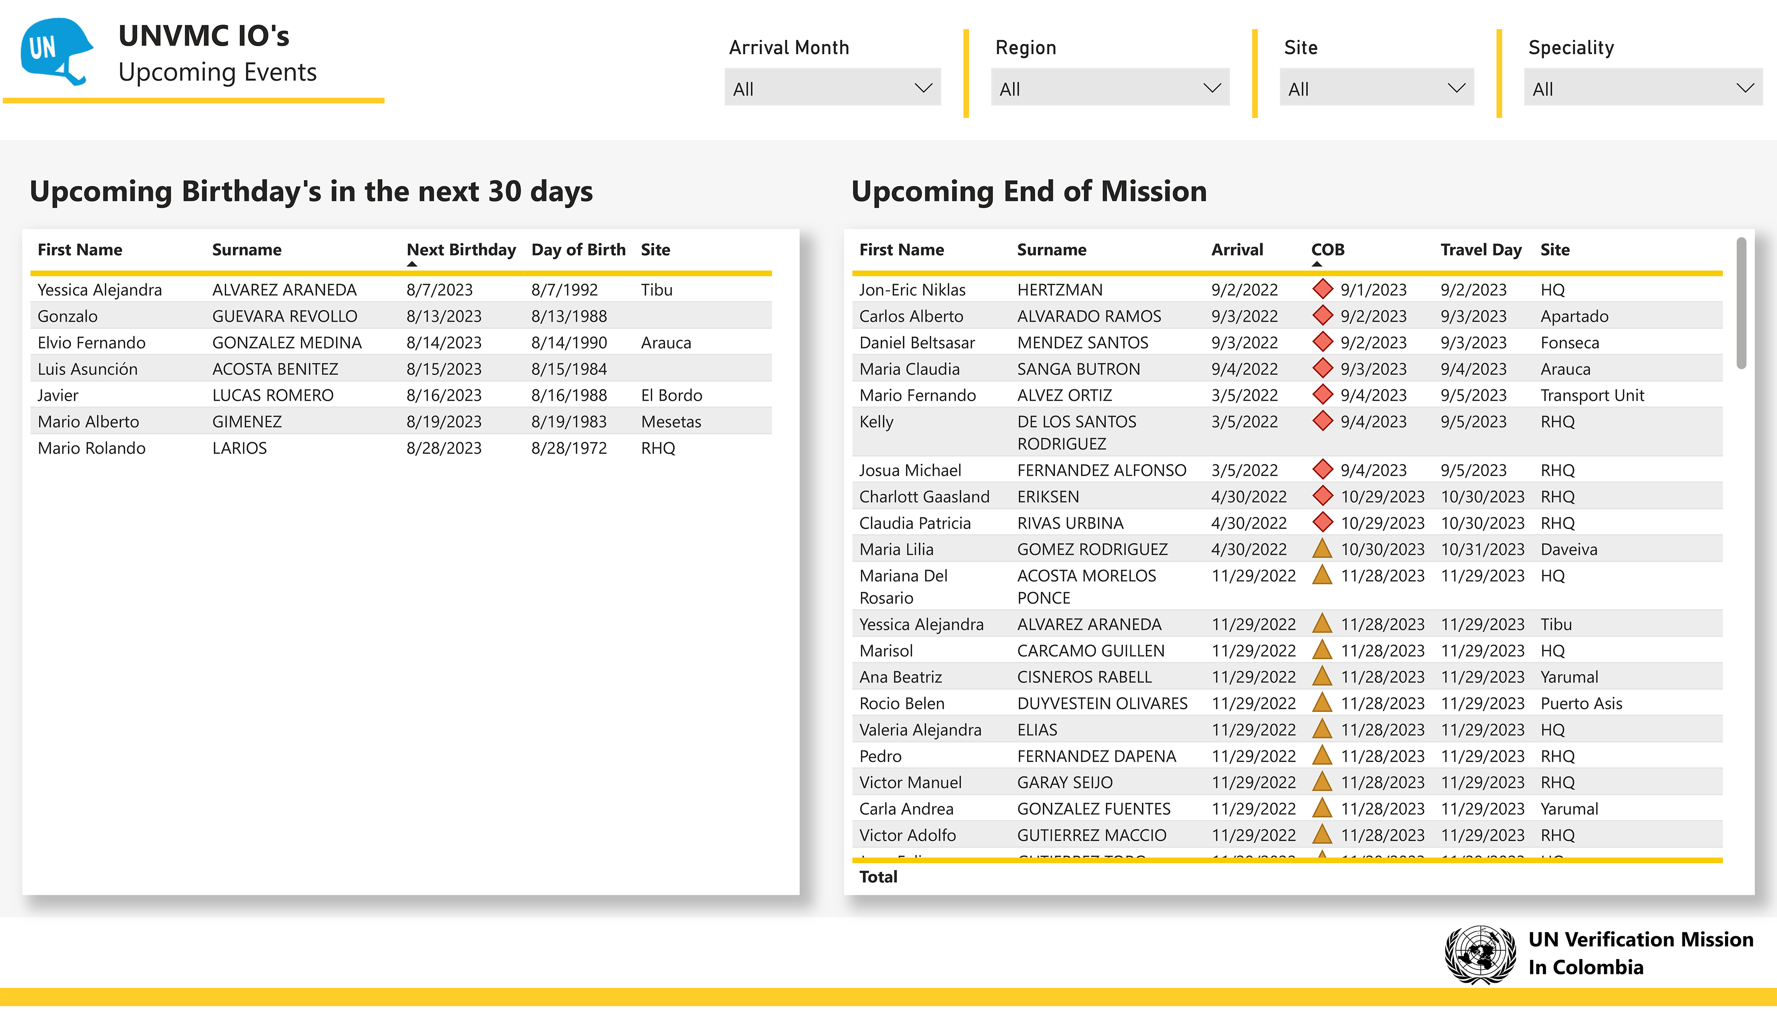1777x1013 pixels.
Task: Click the mission table vertical scrollbar thumb
Action: 1741,303
